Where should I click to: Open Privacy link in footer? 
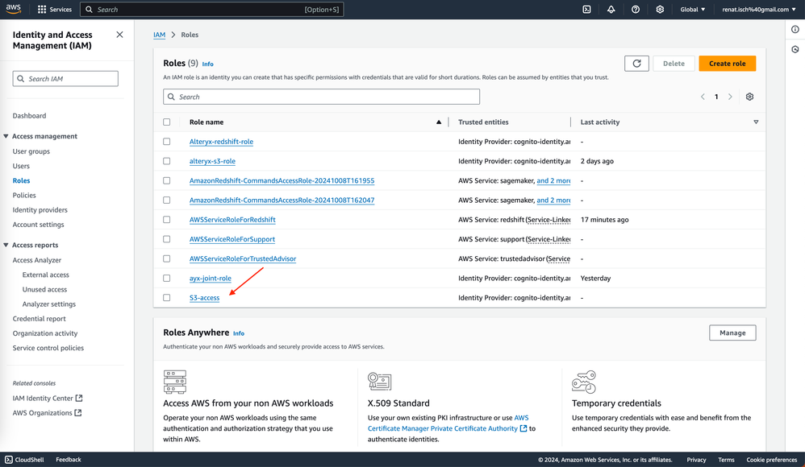point(696,459)
